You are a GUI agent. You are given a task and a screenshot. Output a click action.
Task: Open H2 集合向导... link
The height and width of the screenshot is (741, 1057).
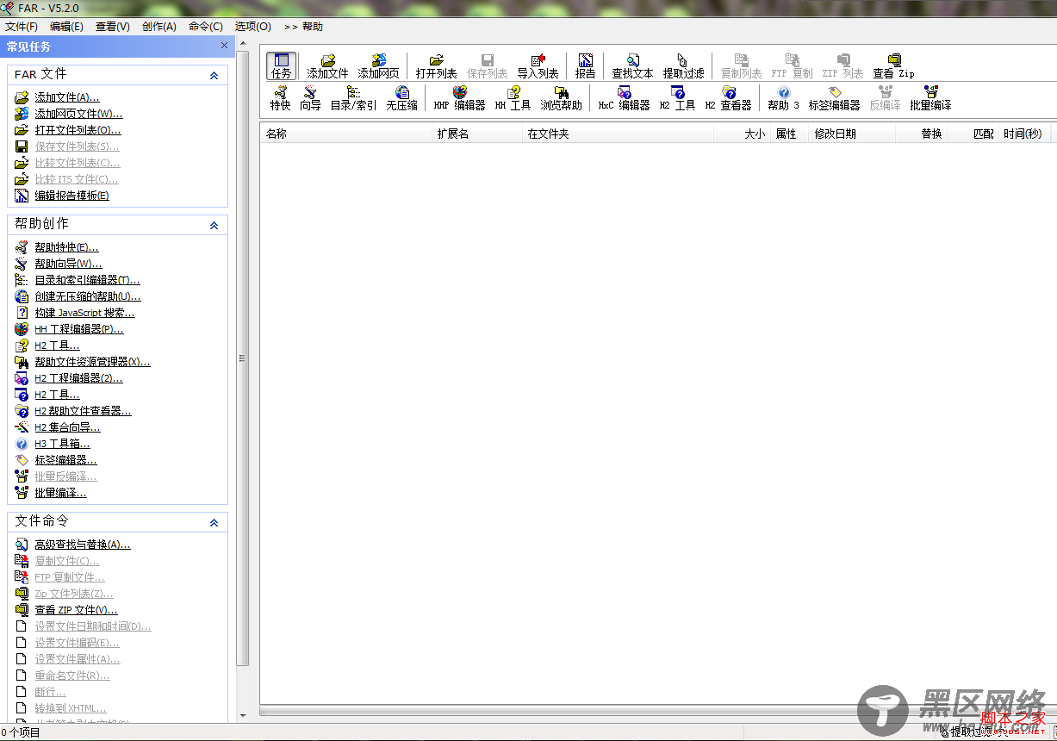pyautogui.click(x=67, y=427)
